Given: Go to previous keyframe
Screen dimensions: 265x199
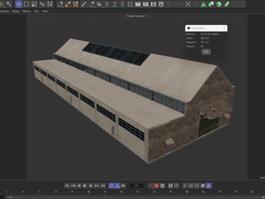Looking at the screenshot, I should (73, 186).
